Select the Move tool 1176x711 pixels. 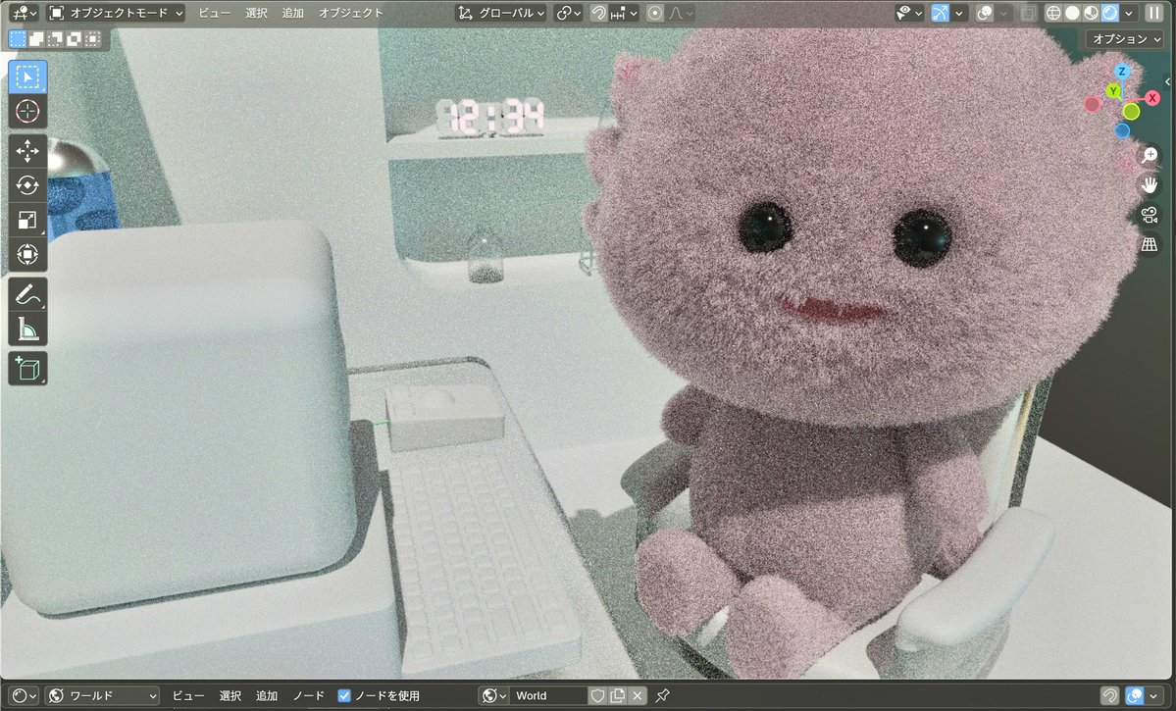click(x=27, y=151)
